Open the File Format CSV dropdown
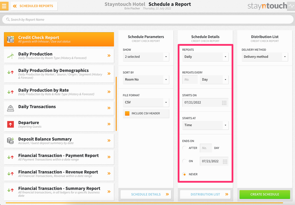 pyautogui.click(x=146, y=102)
